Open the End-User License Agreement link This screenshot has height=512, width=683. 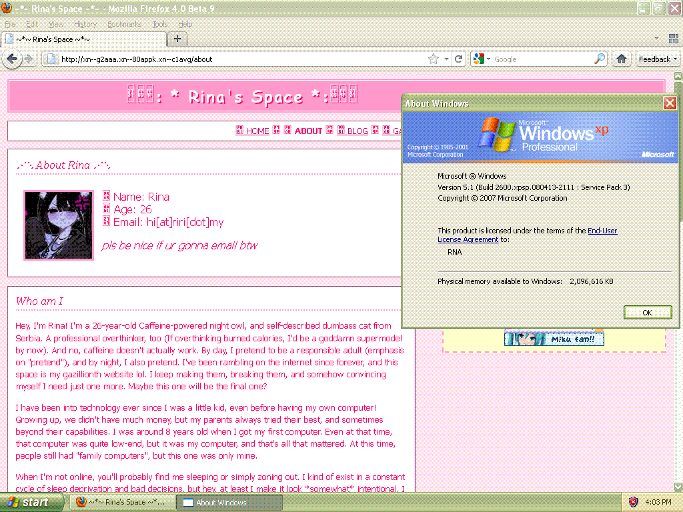(468, 239)
